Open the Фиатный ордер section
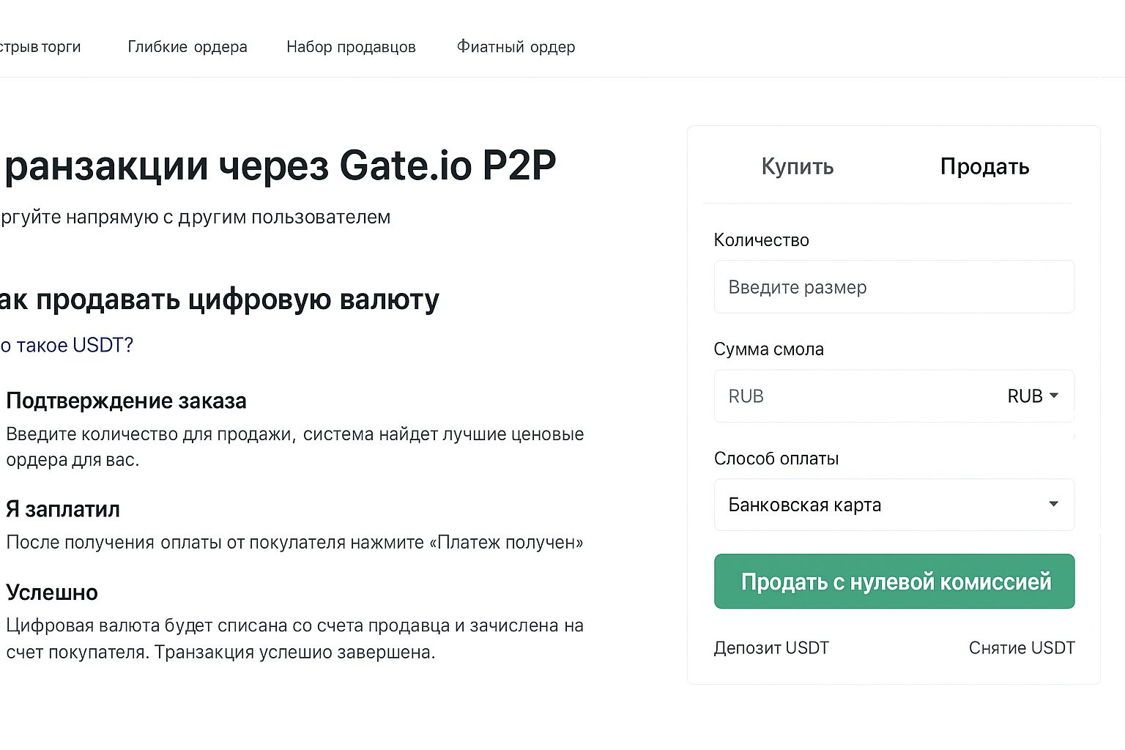This screenshot has width=1125, height=750. click(516, 46)
